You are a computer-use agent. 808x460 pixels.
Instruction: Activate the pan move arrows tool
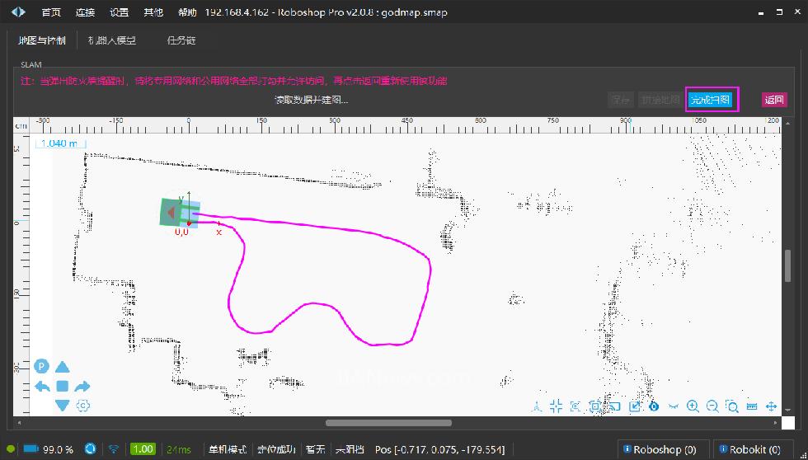[x=772, y=406]
